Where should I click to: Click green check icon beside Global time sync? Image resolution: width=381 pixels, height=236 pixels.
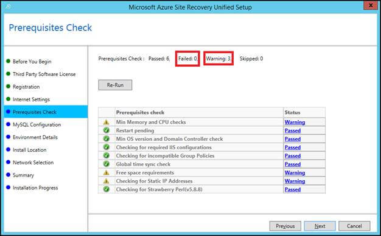point(106,164)
